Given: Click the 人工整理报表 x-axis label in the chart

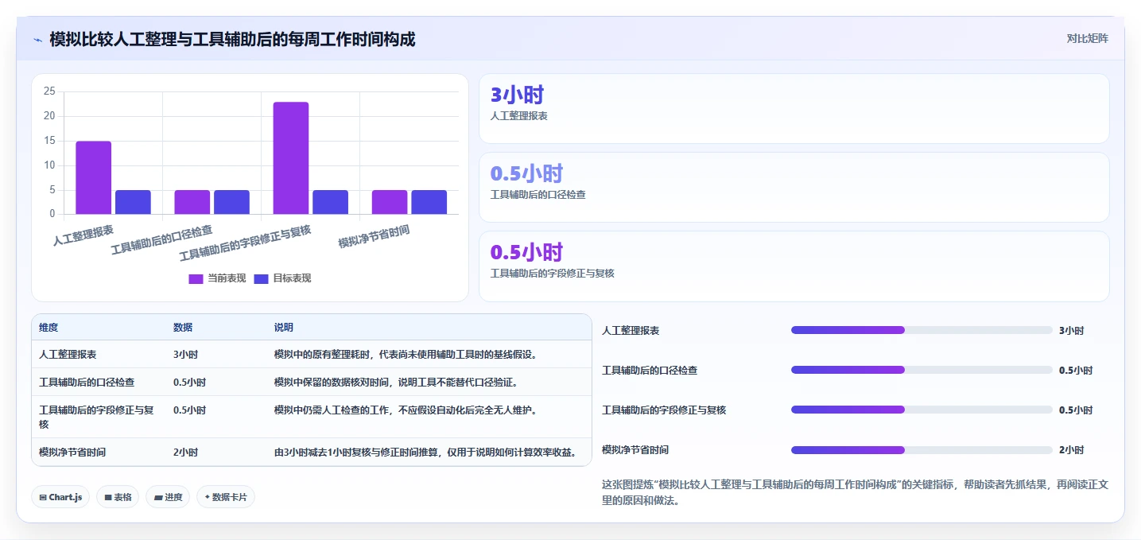Looking at the screenshot, I should tap(83, 236).
